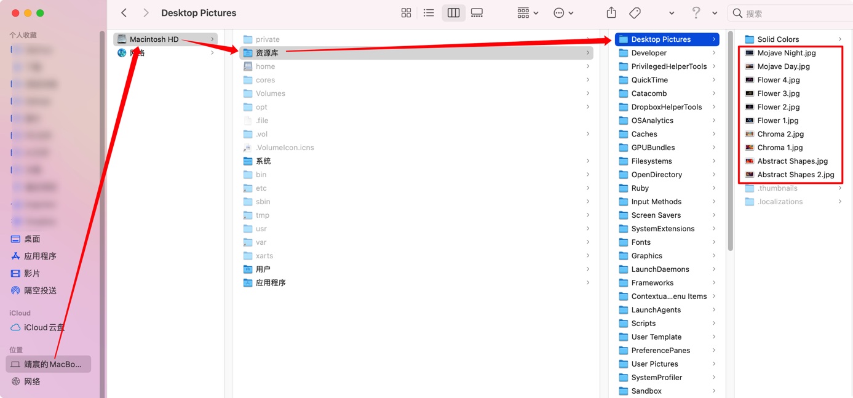Click the third column vertical scrollbar
This screenshot has height=398, width=853.
coord(730,141)
